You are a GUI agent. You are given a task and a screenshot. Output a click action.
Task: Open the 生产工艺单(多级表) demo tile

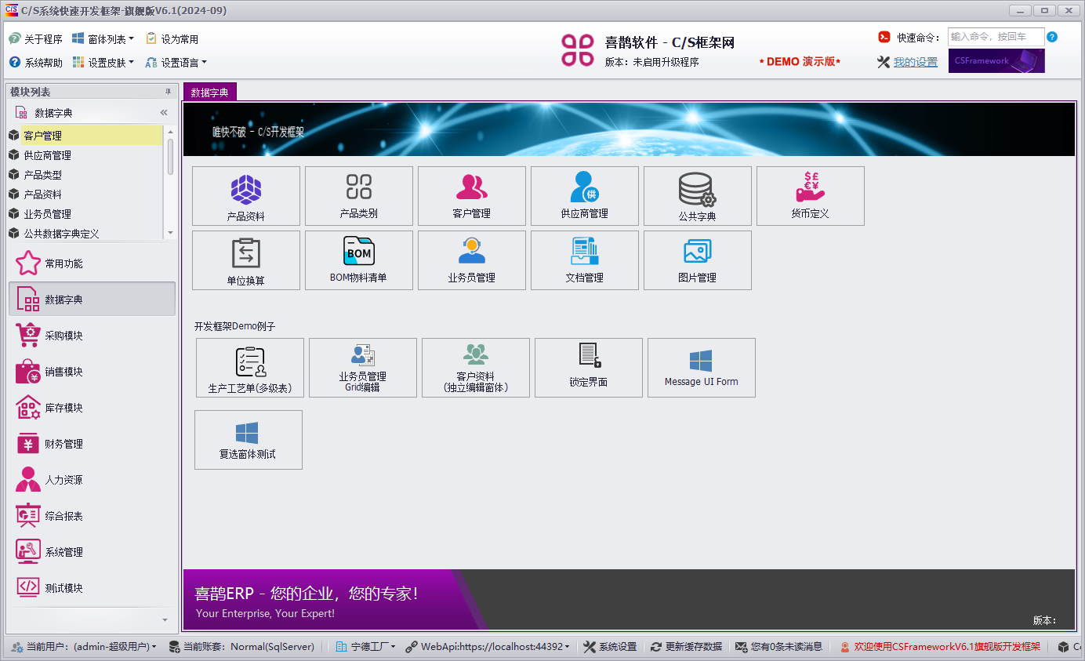coord(250,368)
